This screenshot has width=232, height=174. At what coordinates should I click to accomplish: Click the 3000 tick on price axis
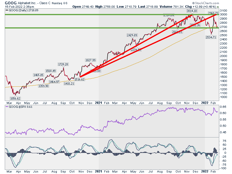[x=223, y=15]
